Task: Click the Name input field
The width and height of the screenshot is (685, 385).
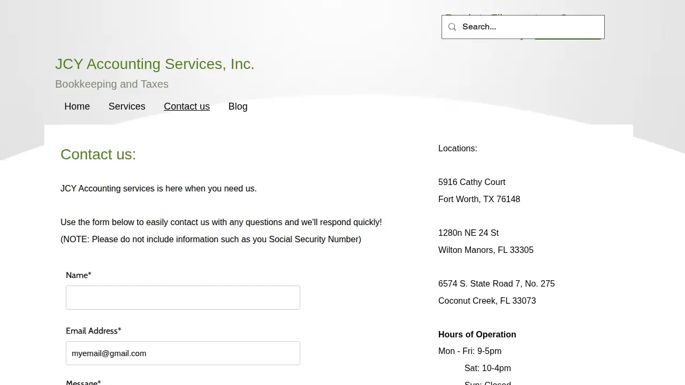Action: coord(183,297)
